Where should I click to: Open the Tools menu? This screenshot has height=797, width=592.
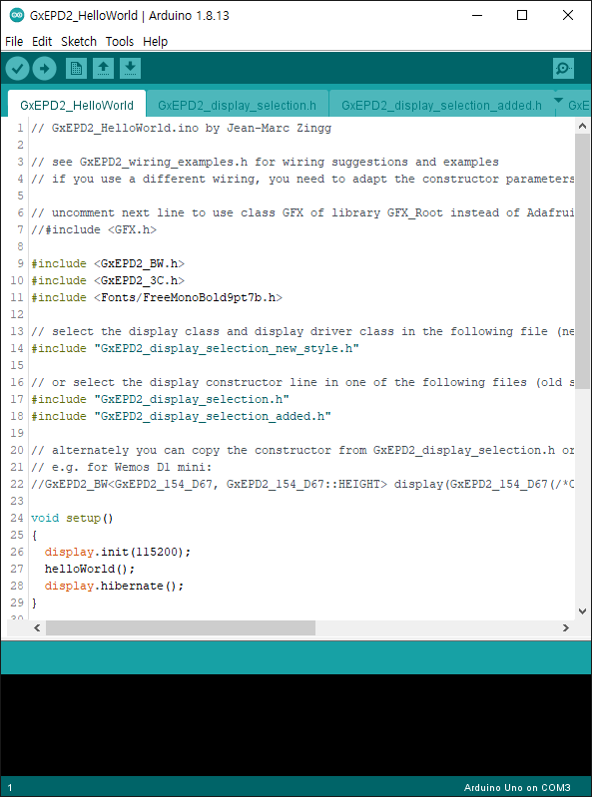[120, 41]
